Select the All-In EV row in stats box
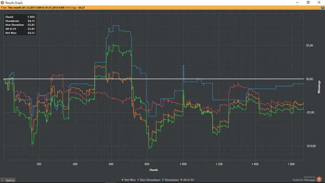Image resolution: width=325 pixels, height=183 pixels. (x=20, y=29)
